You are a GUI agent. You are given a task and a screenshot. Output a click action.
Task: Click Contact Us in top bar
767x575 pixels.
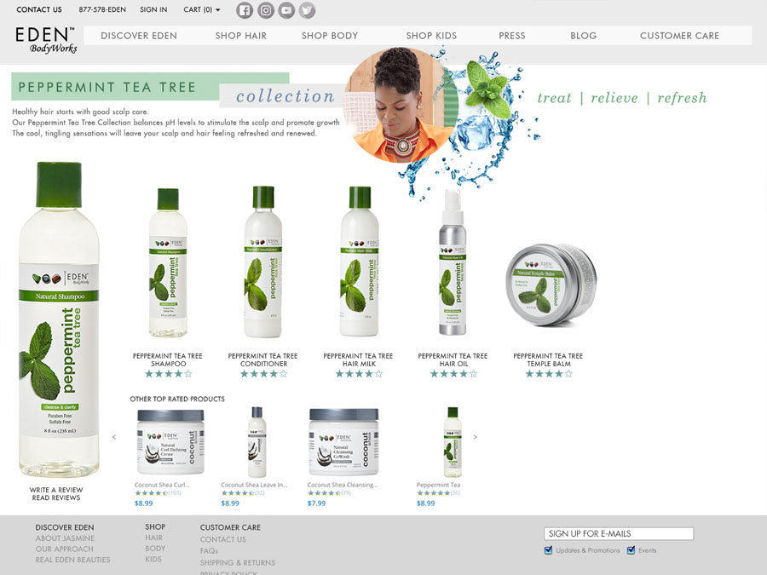coord(39,9)
